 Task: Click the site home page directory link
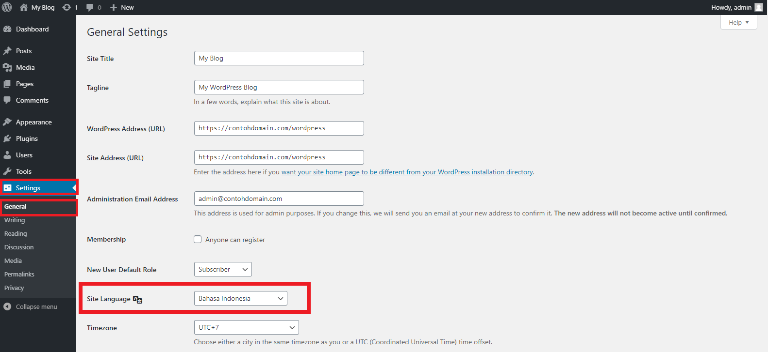(x=407, y=172)
